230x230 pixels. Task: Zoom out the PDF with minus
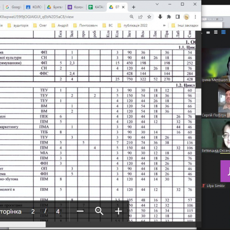tap(80, 211)
